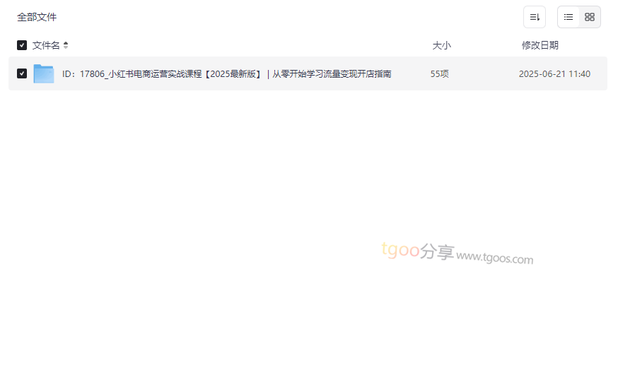Image resolution: width=618 pixels, height=380 pixels.
Task: Uncheck the ID:17806 folder checkbox
Action: tap(22, 73)
